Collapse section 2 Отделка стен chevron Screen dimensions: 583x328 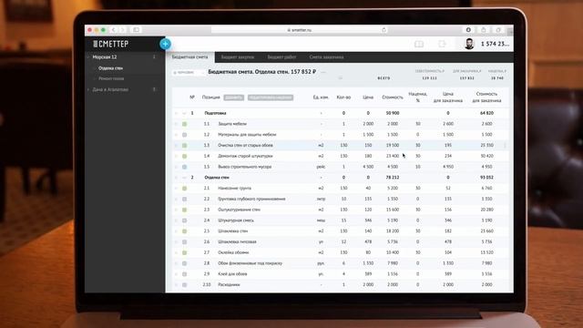pos(184,178)
